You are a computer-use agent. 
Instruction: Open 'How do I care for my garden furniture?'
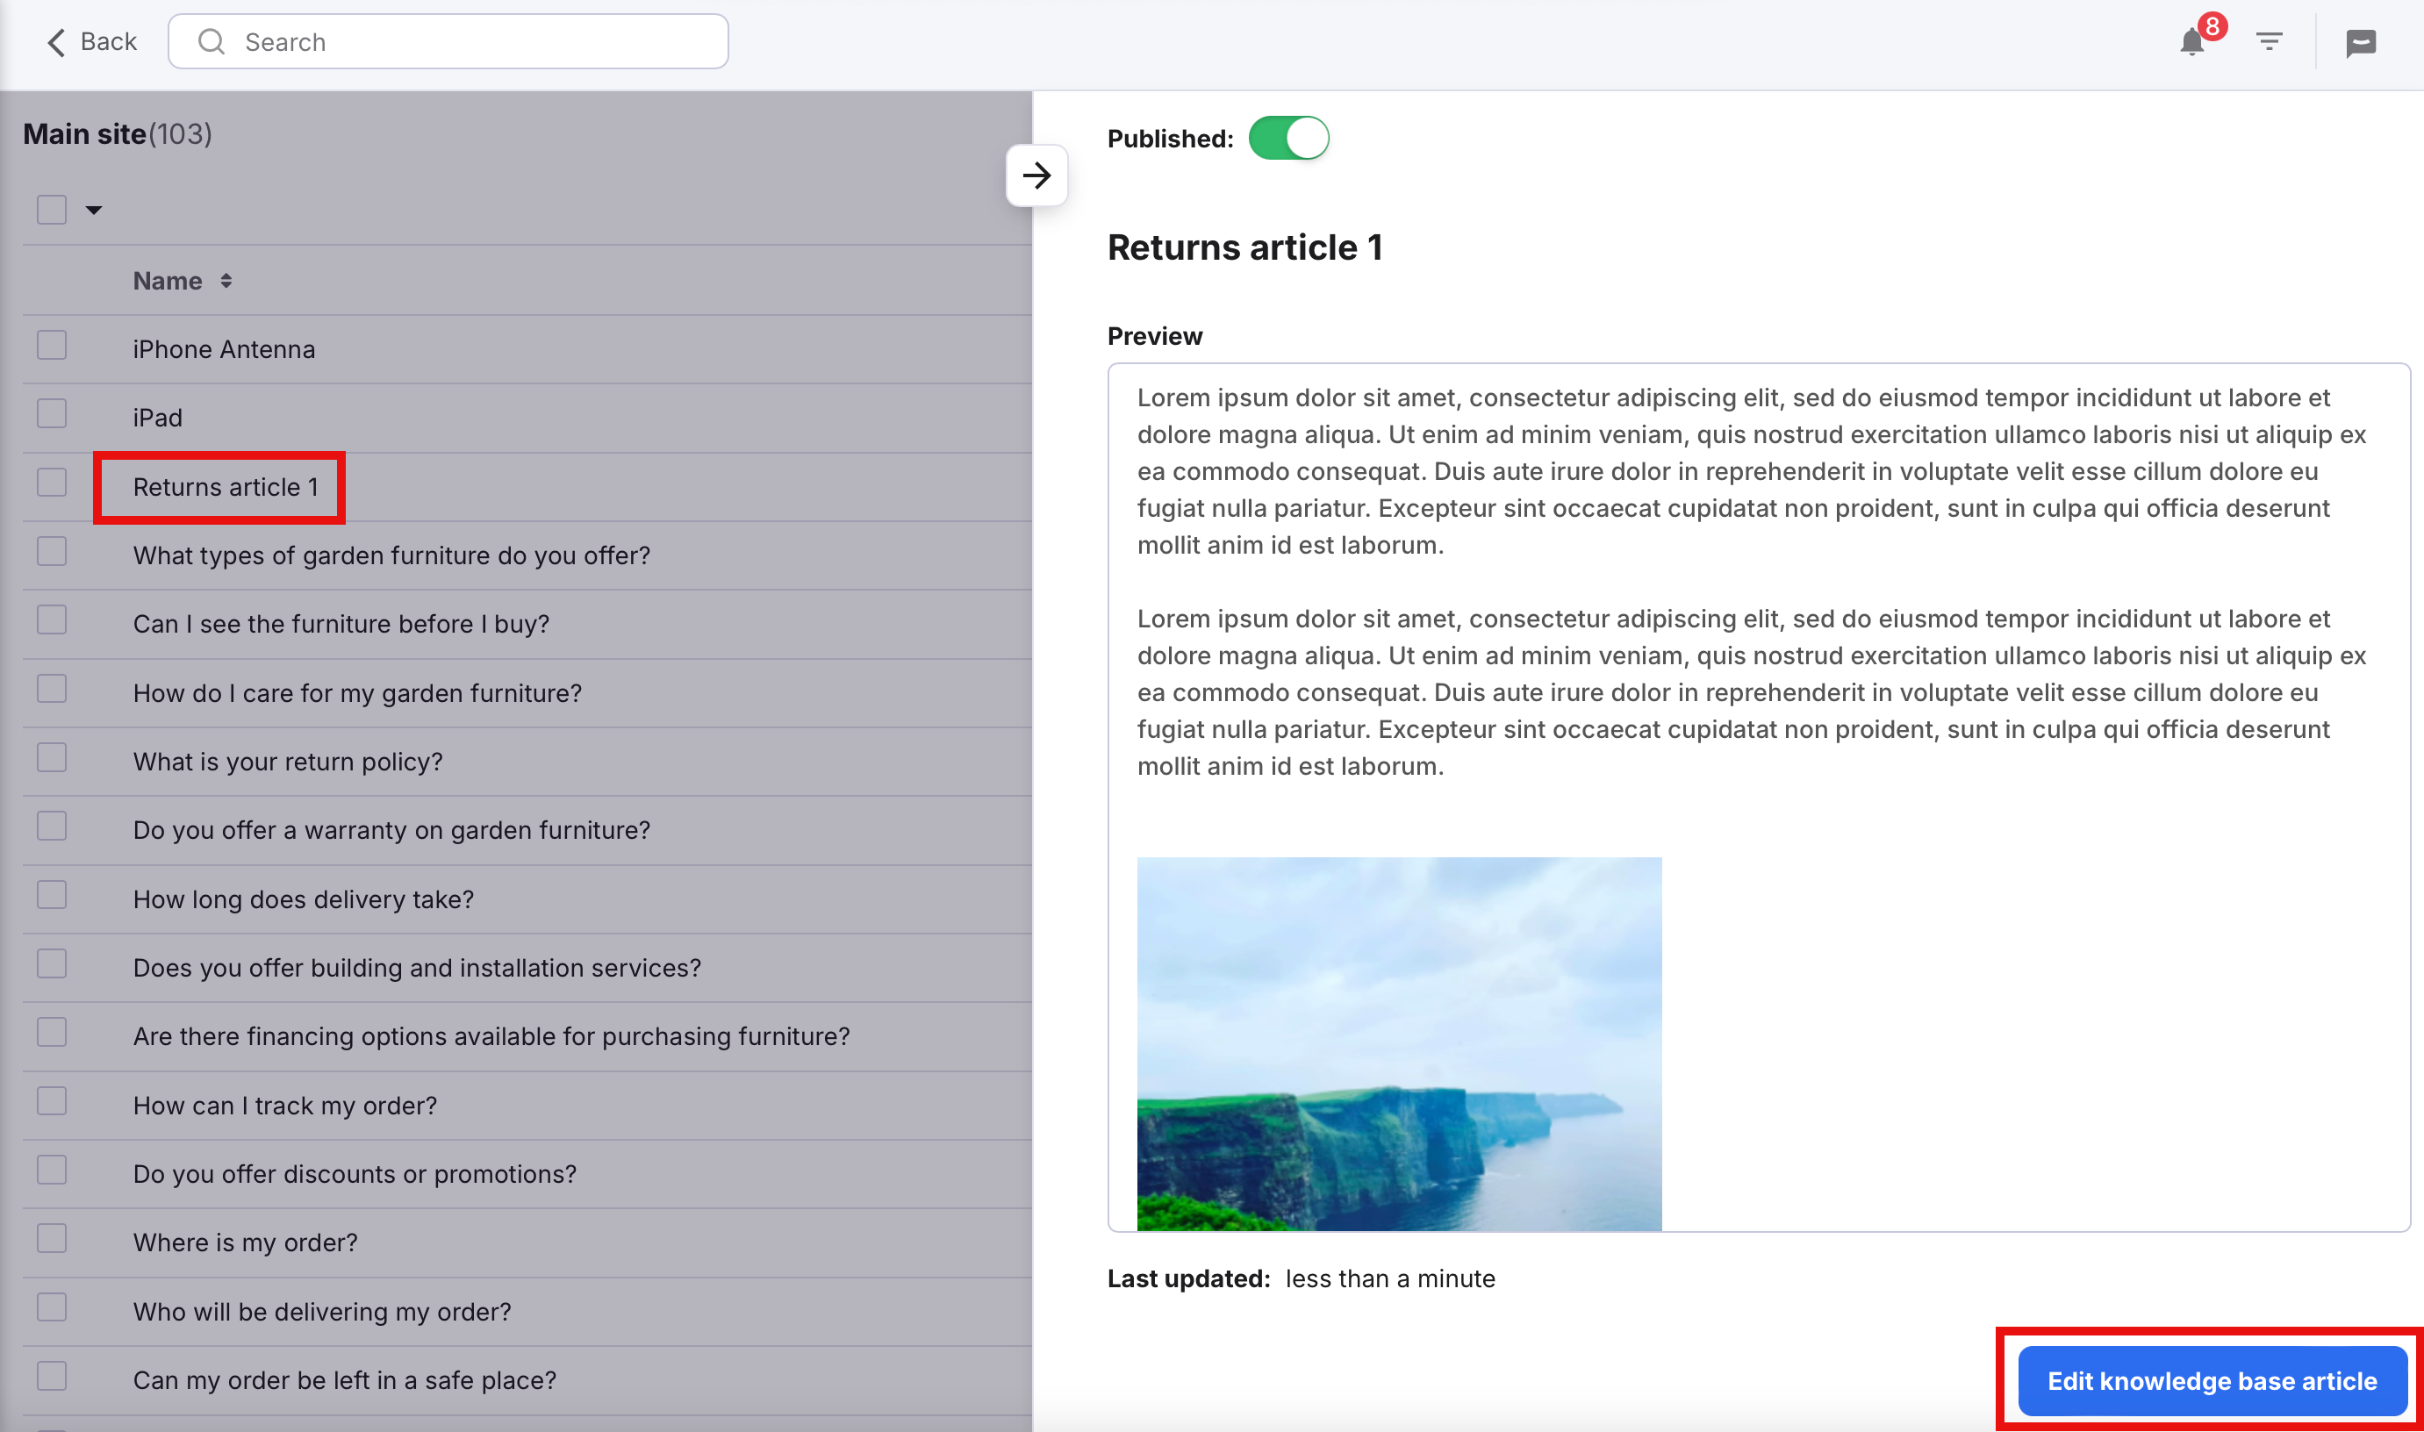coord(358,694)
